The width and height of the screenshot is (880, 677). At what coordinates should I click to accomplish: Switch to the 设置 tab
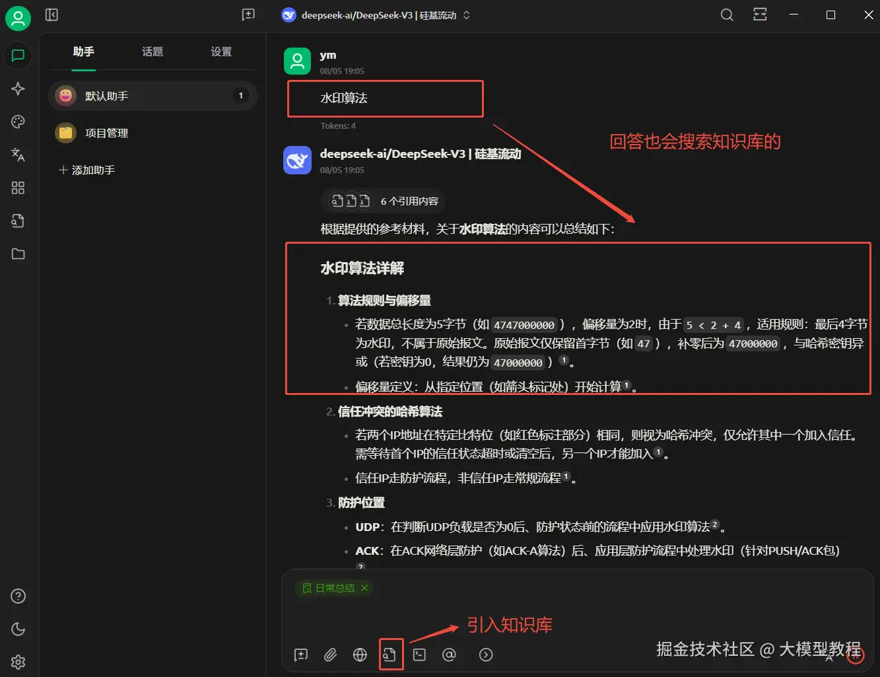[221, 52]
